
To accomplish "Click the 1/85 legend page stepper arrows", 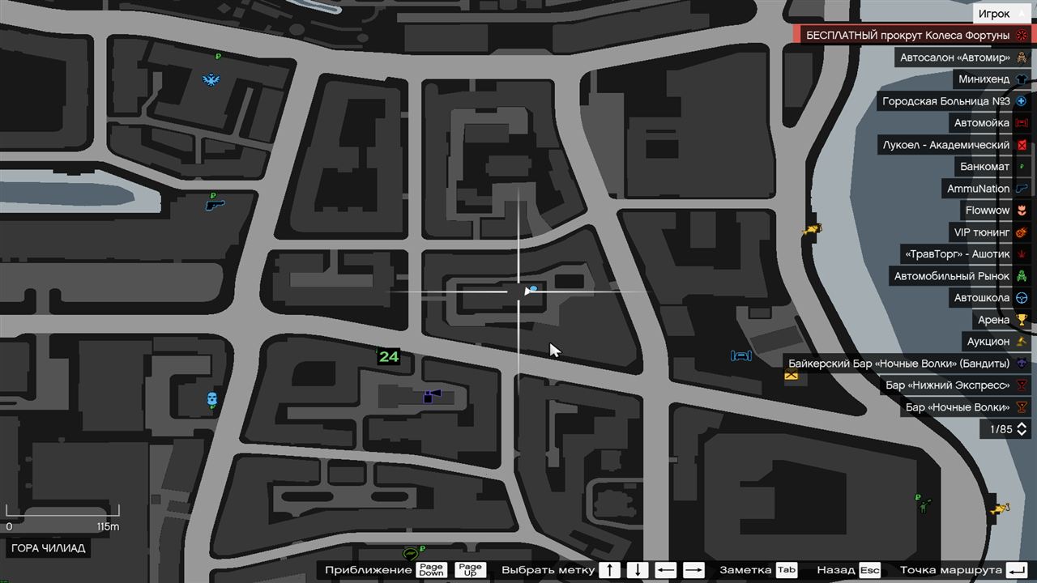I will click(1022, 429).
